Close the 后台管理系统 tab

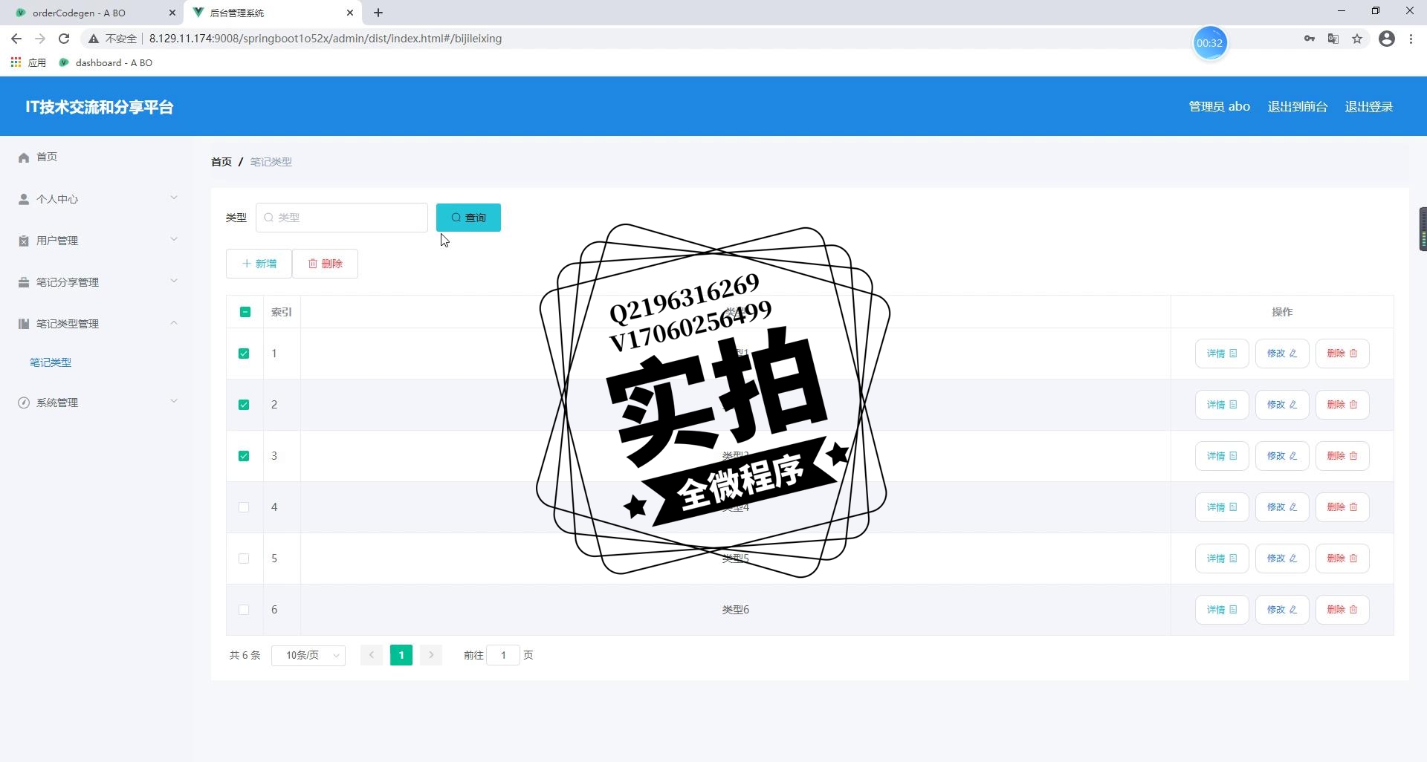click(x=350, y=13)
